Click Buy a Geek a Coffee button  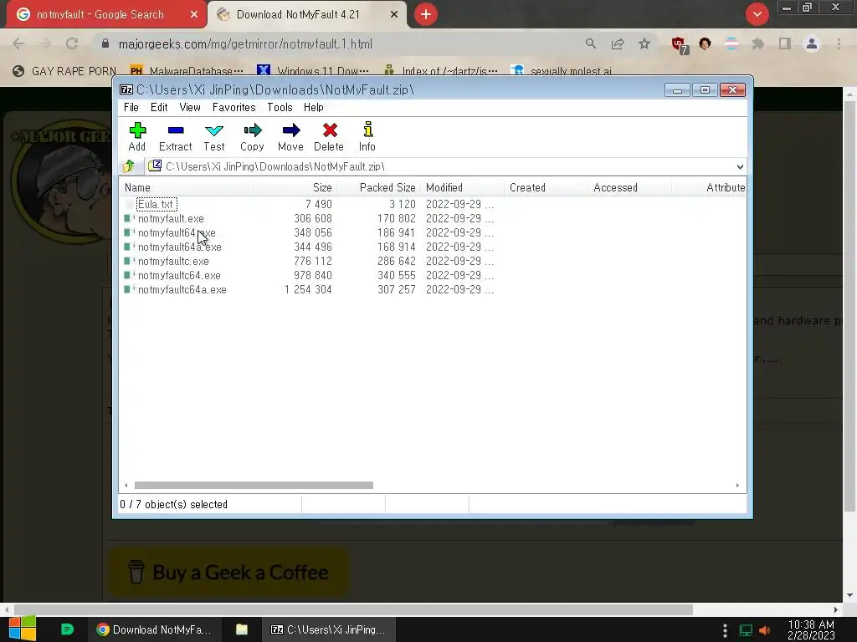click(x=228, y=572)
